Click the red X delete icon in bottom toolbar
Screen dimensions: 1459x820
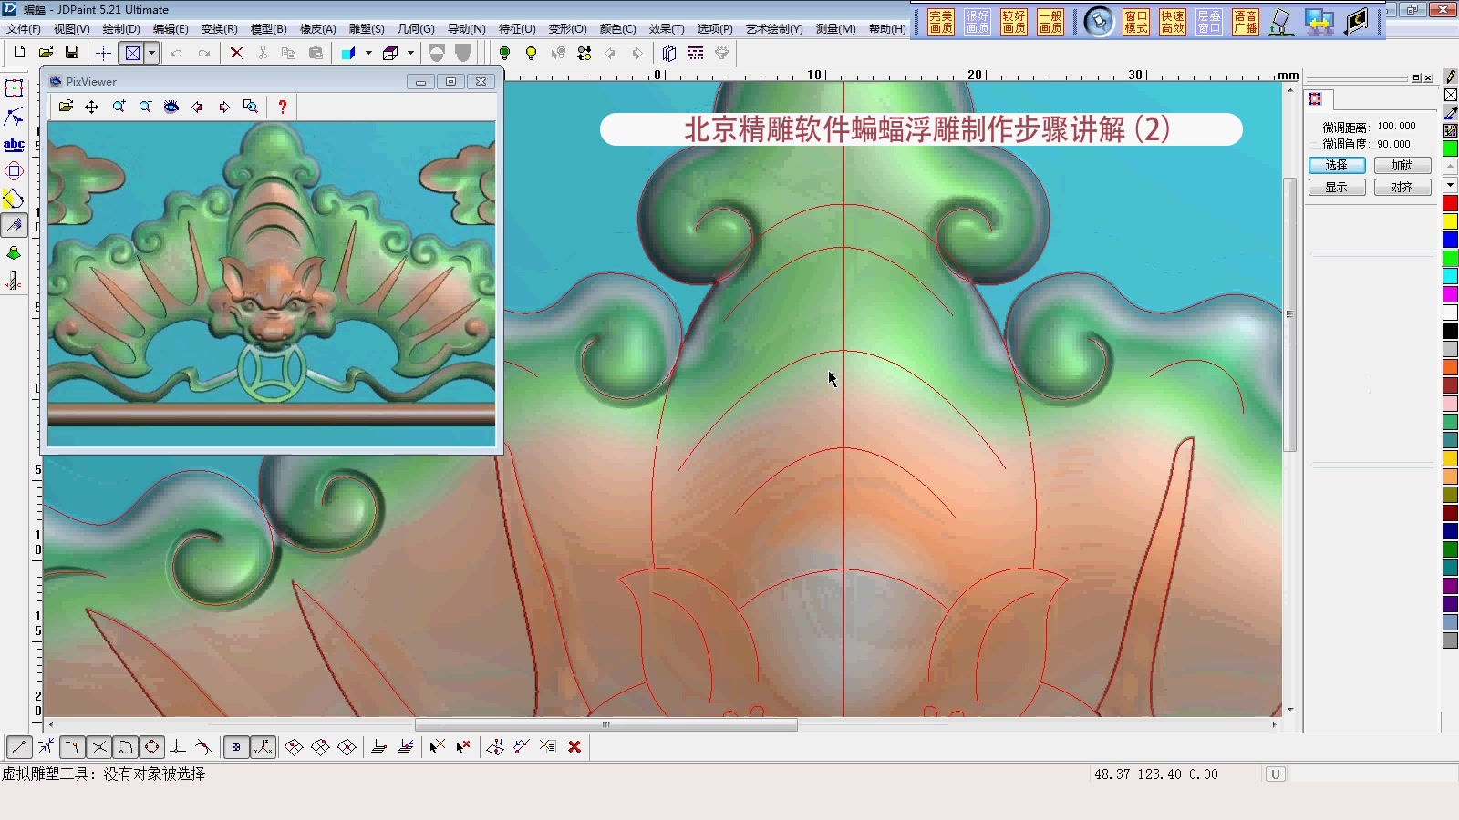click(574, 746)
